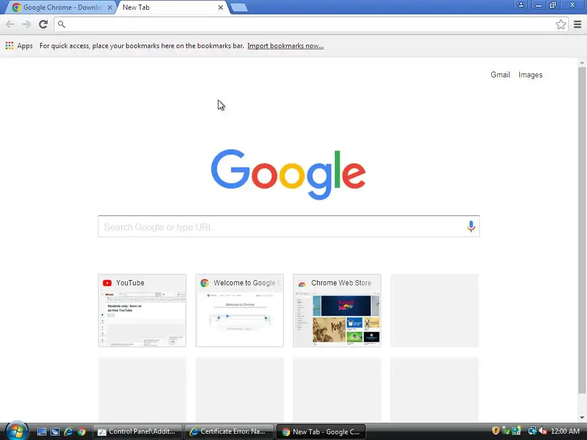Screen dimensions: 587x440
Task: Launch Internet Explorer from quick launch
Action: 68,432
